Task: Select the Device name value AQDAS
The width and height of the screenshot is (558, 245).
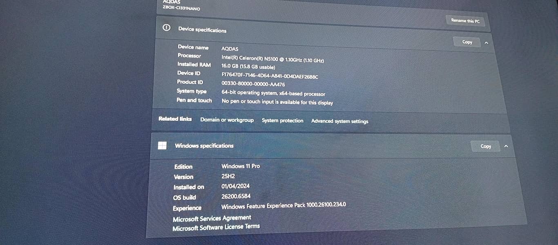Action: point(230,49)
